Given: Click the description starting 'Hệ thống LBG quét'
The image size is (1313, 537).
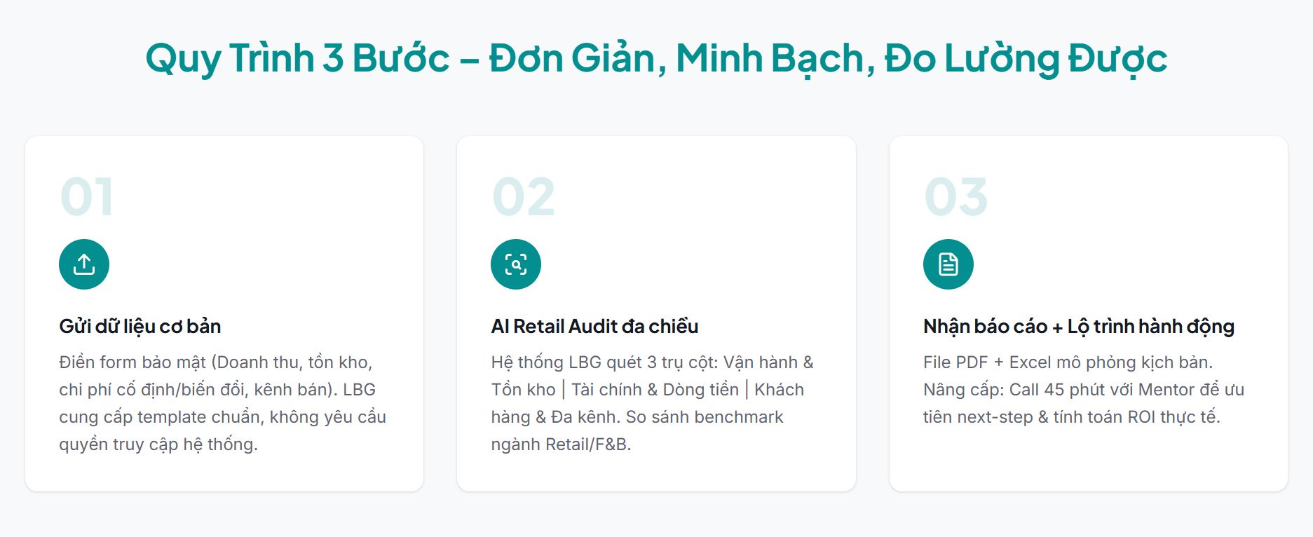Looking at the screenshot, I should [652, 403].
